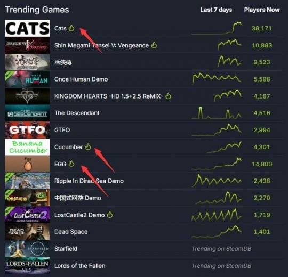Click the flame icon next to EGG

pos(71,164)
